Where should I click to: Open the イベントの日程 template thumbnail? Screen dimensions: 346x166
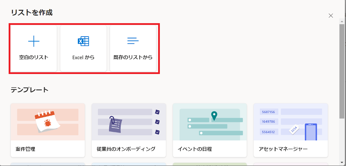coord(210,122)
